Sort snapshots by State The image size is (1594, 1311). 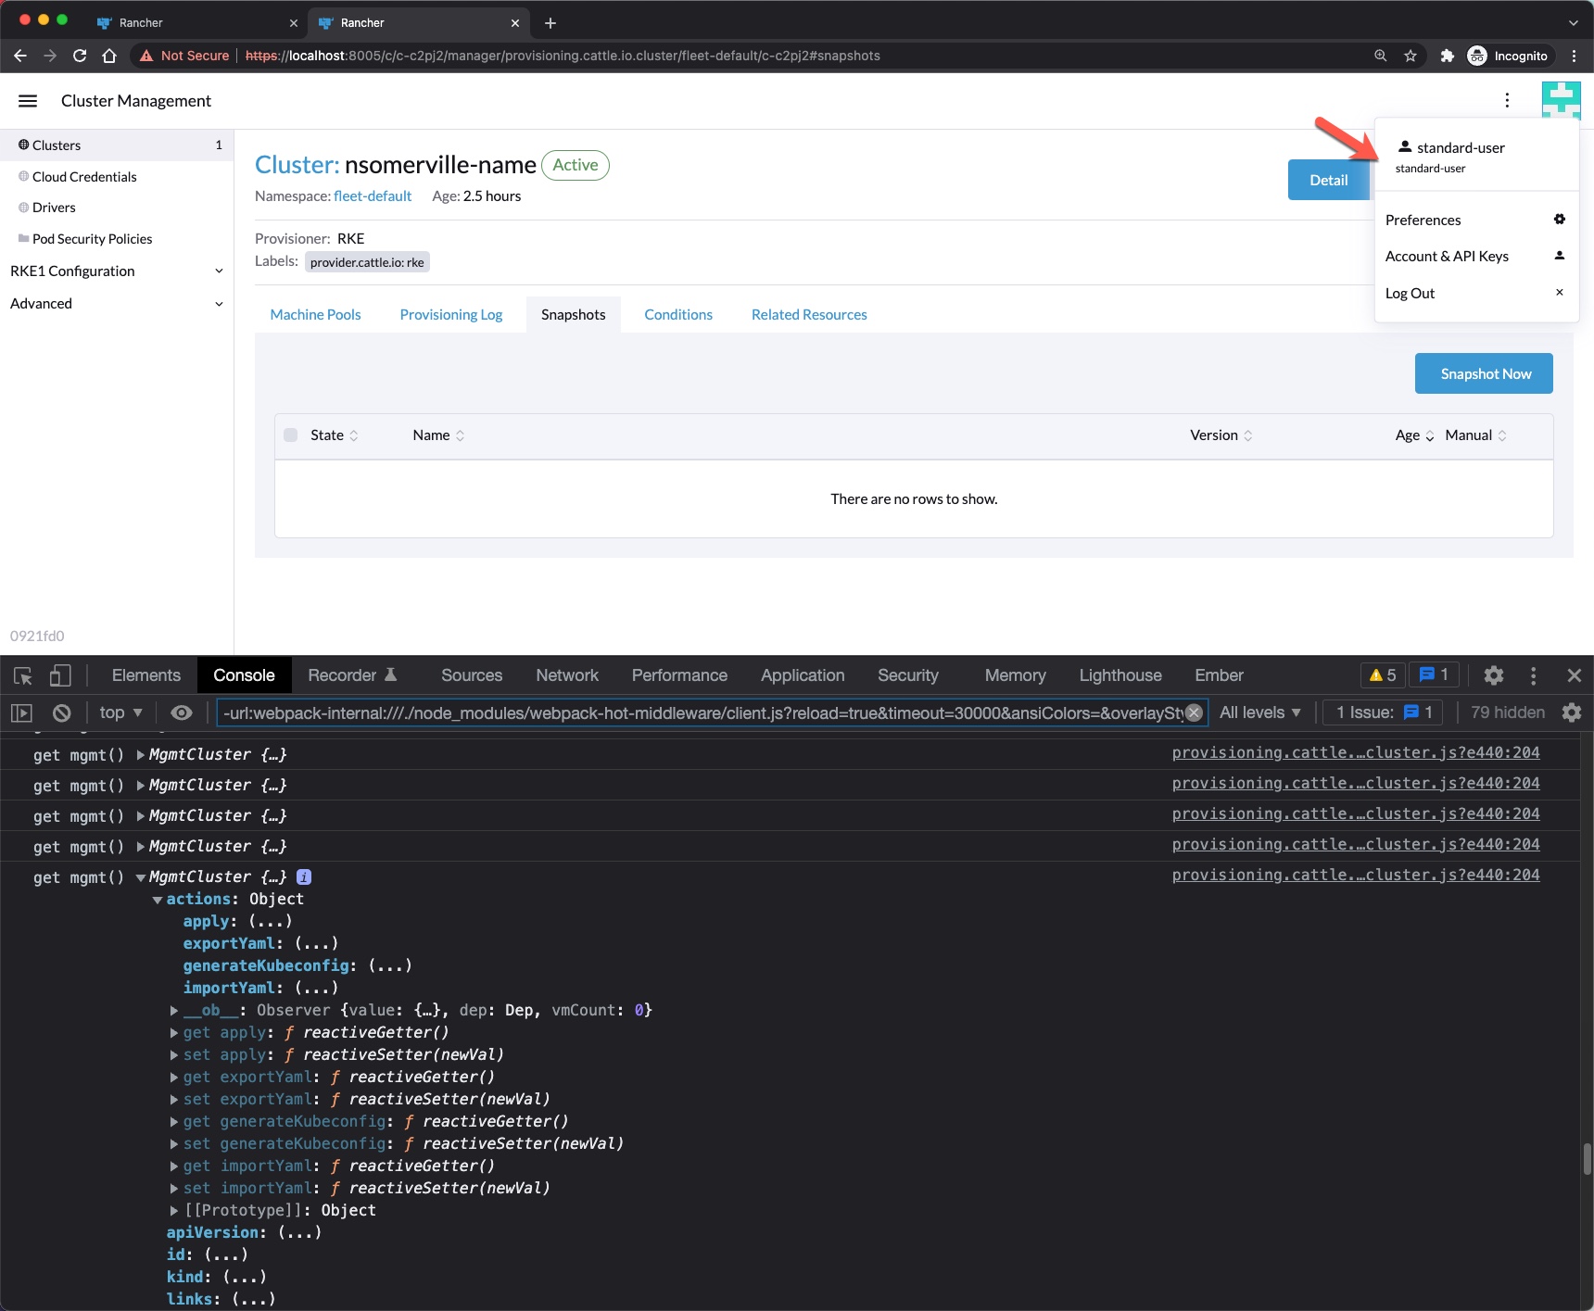tap(335, 435)
